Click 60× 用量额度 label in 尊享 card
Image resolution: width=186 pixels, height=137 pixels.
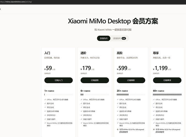tap(158, 91)
